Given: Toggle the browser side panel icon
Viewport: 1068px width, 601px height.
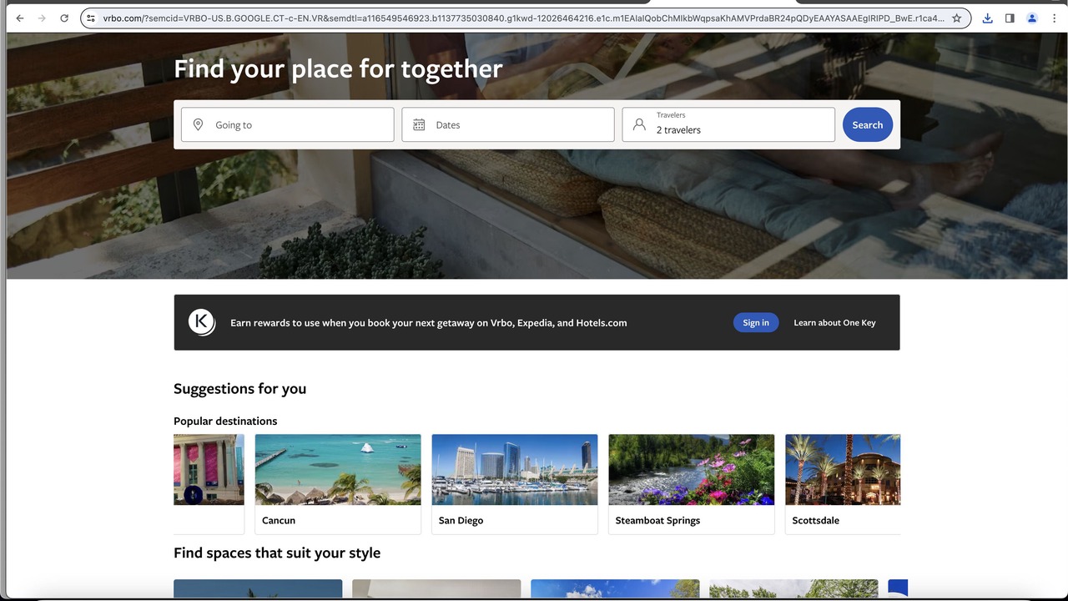Looking at the screenshot, I should [x=1010, y=18].
